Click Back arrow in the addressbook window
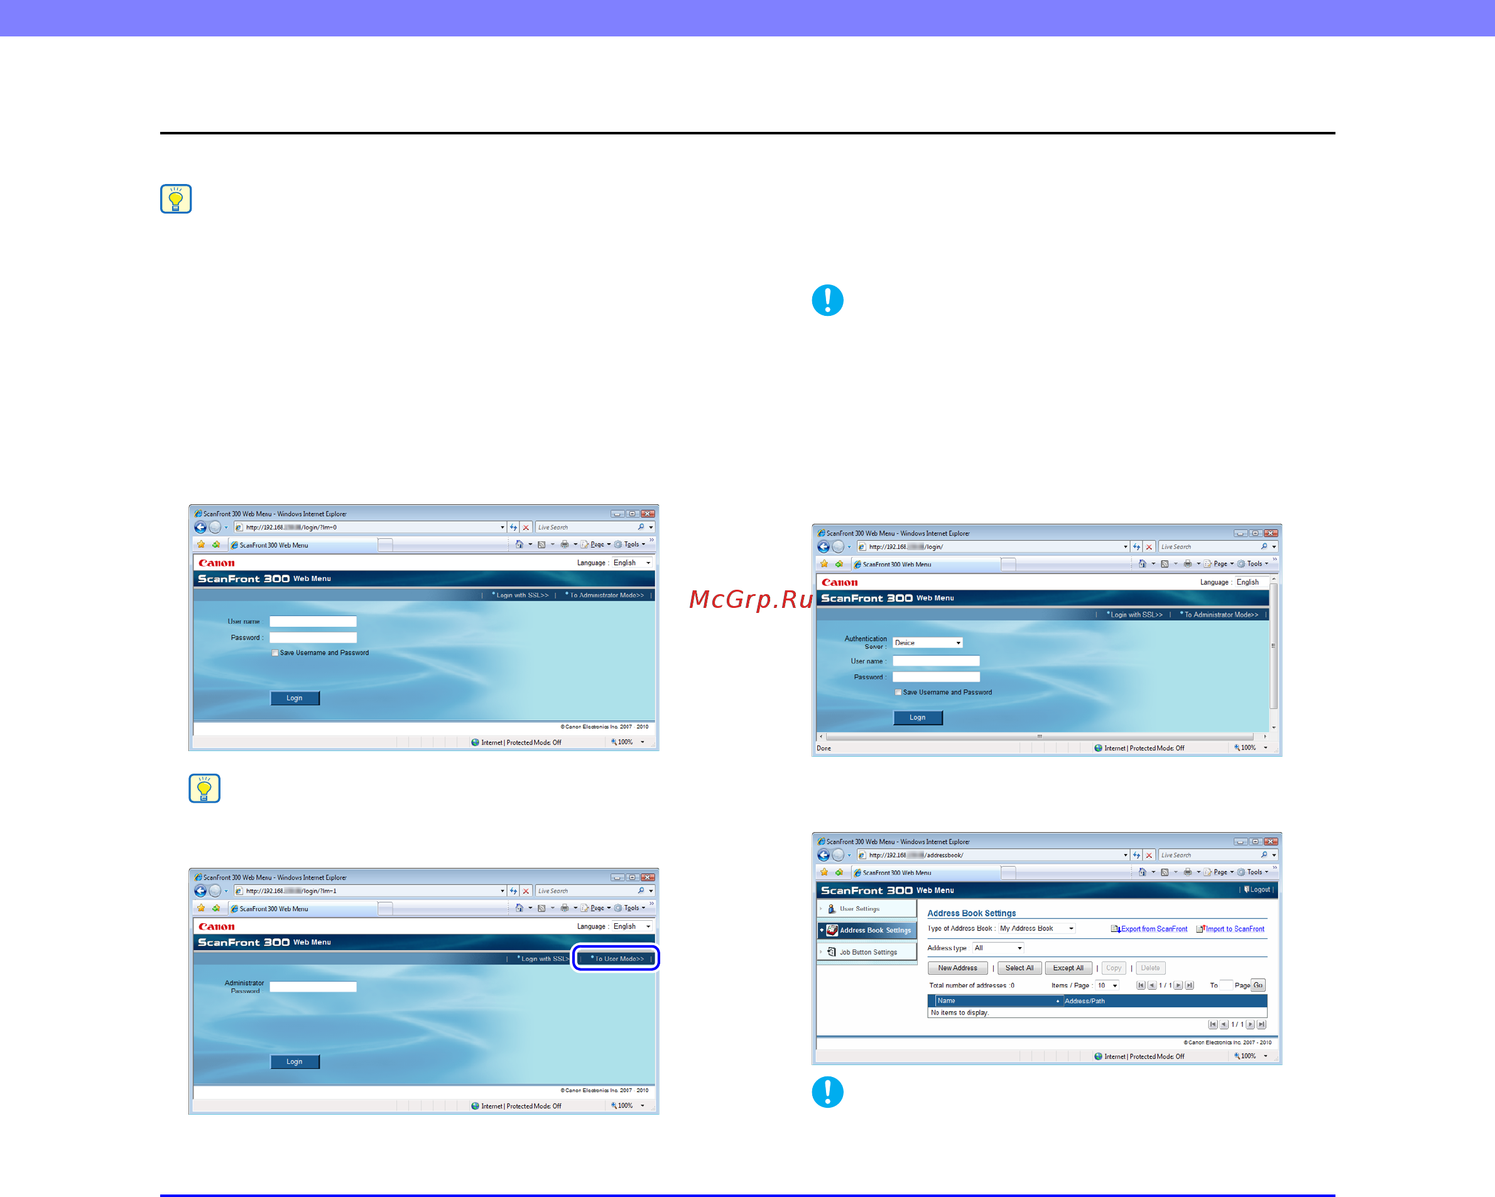This screenshot has width=1495, height=1197. pos(823,855)
